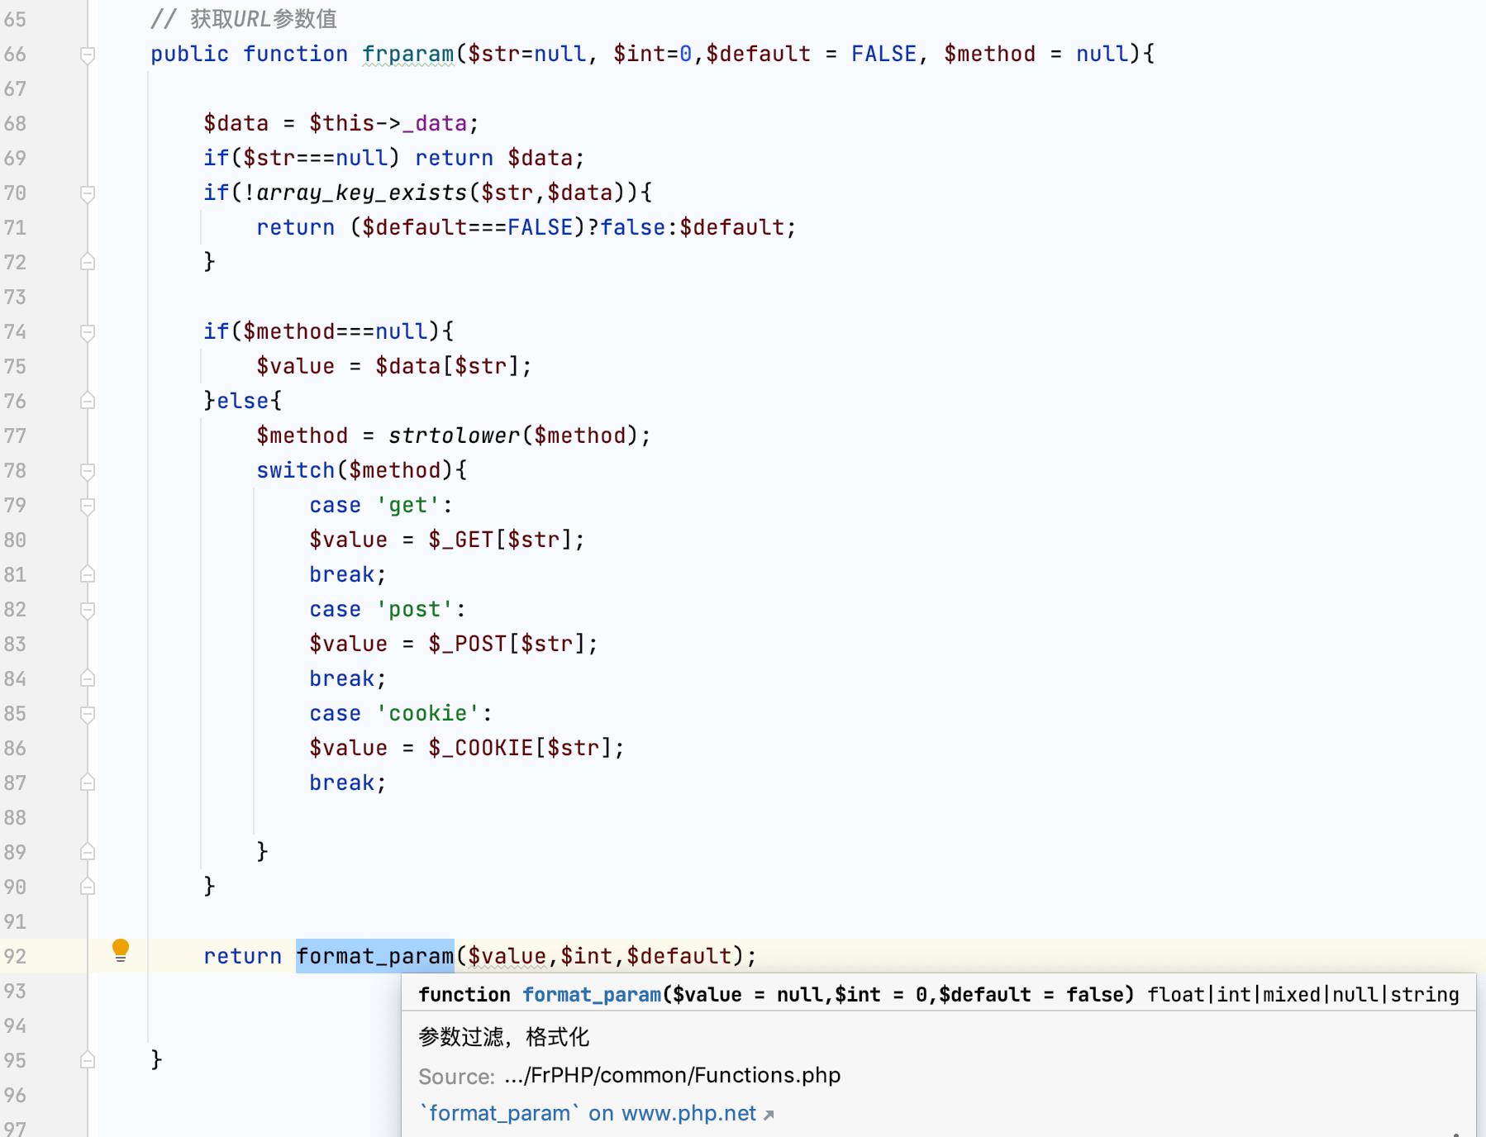Click the _data property on line 68

point(435,124)
